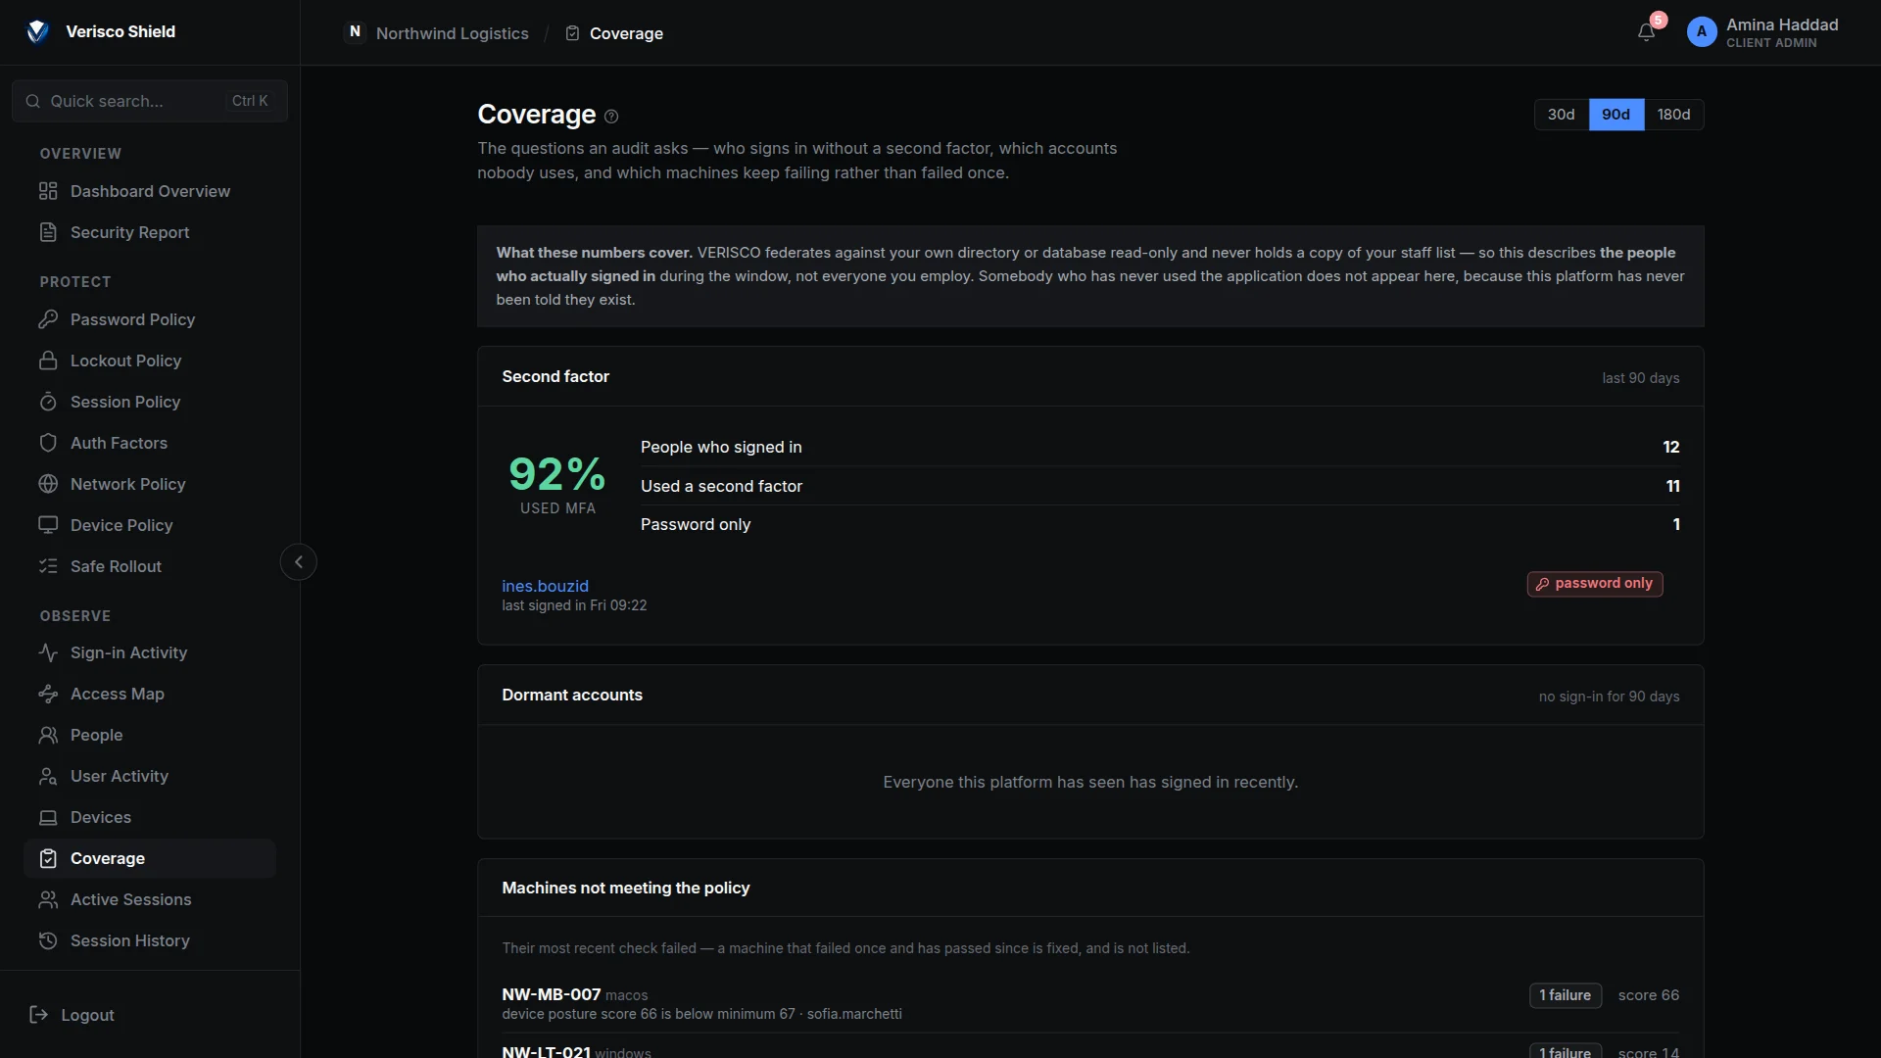
Task: Click the Logout arrow icon
Action: coord(39,1015)
